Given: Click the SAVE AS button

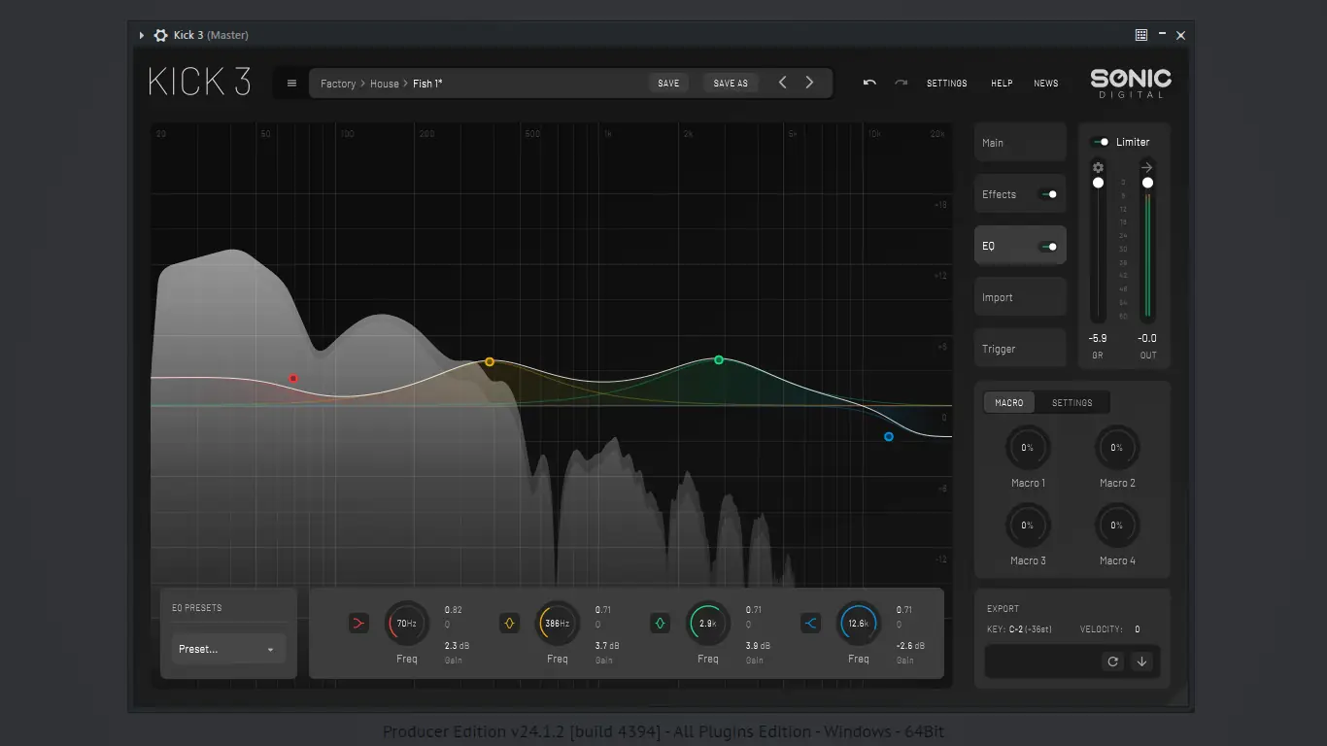Looking at the screenshot, I should 731,84.
